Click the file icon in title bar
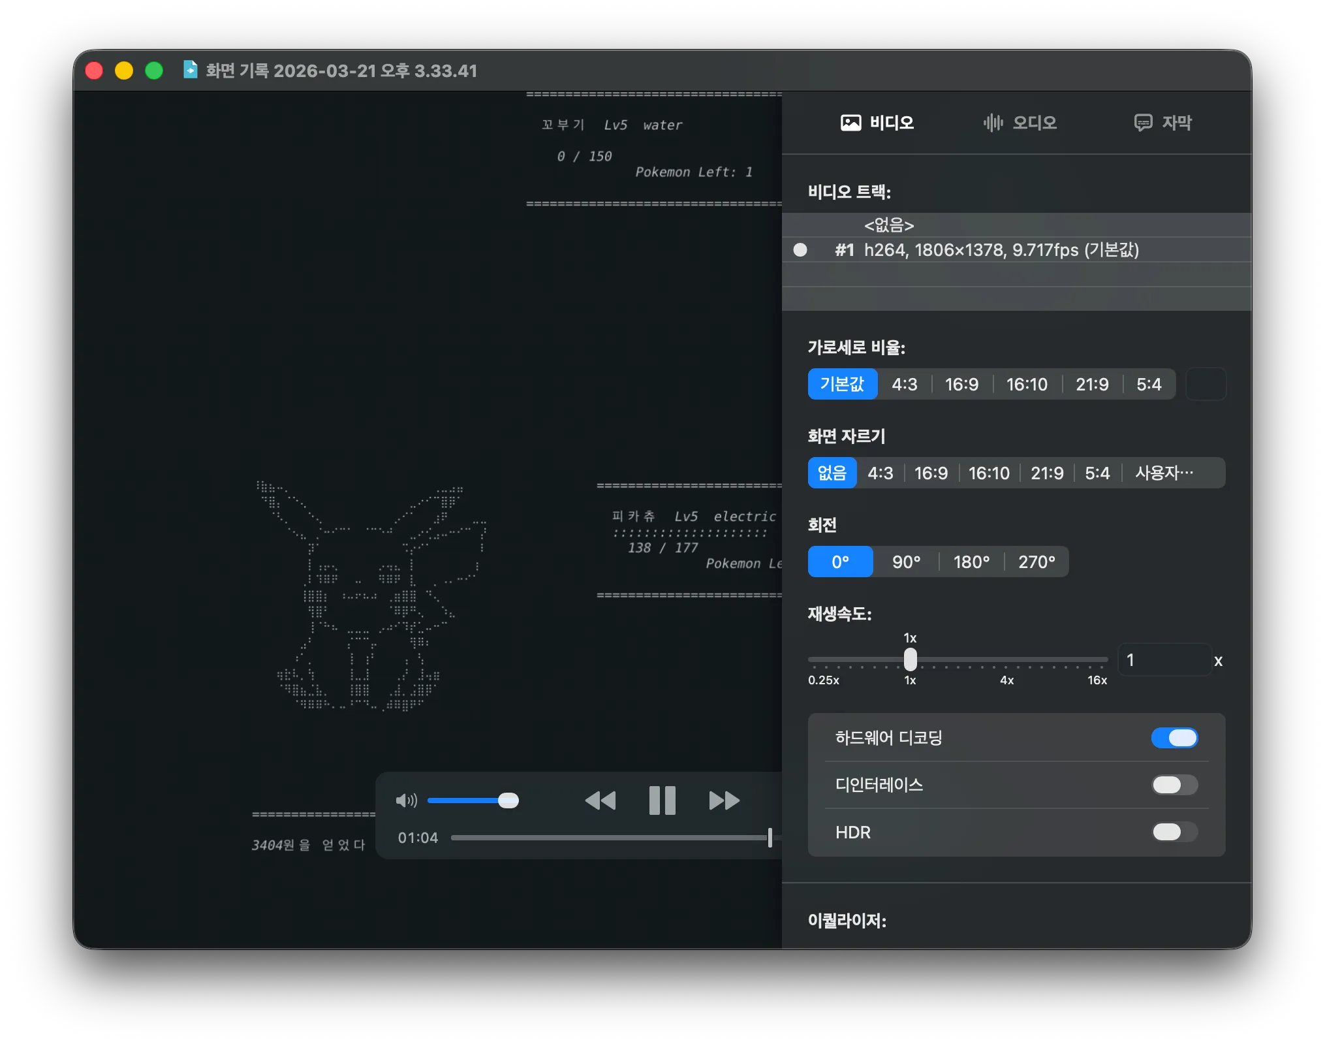This screenshot has width=1325, height=1046. point(190,70)
